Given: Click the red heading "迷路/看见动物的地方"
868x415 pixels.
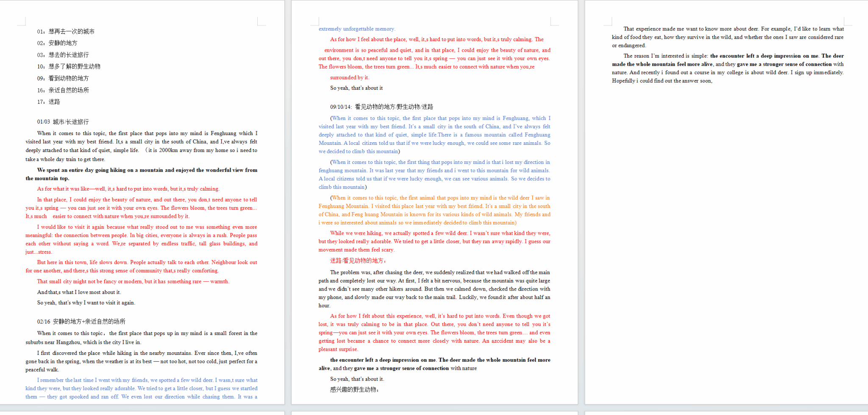Looking at the screenshot, I should coord(358,260).
